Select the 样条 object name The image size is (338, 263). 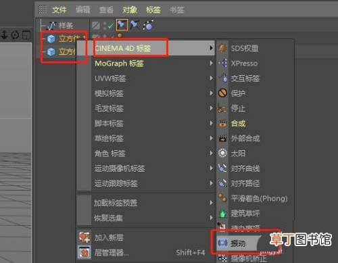66,26
